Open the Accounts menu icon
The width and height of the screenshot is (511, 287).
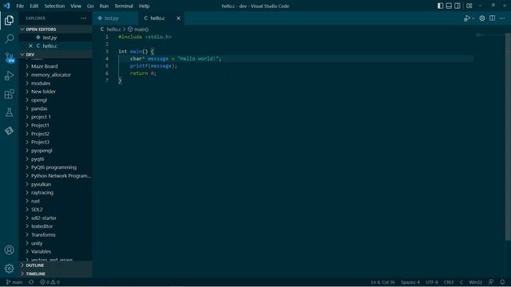click(9, 250)
